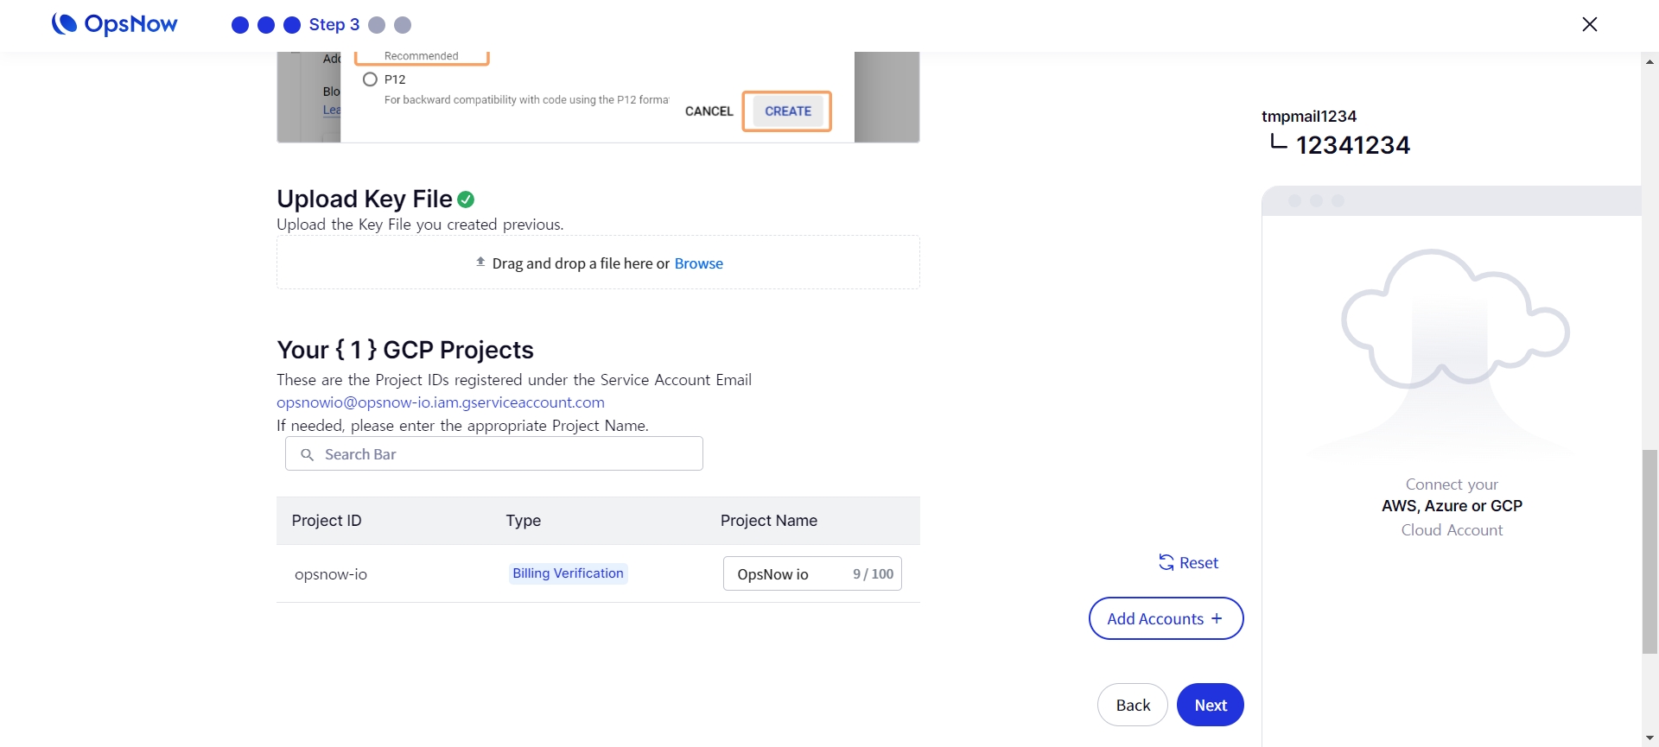This screenshot has height=747, width=1659.
Task: Reset the form with Reset
Action: tap(1189, 563)
